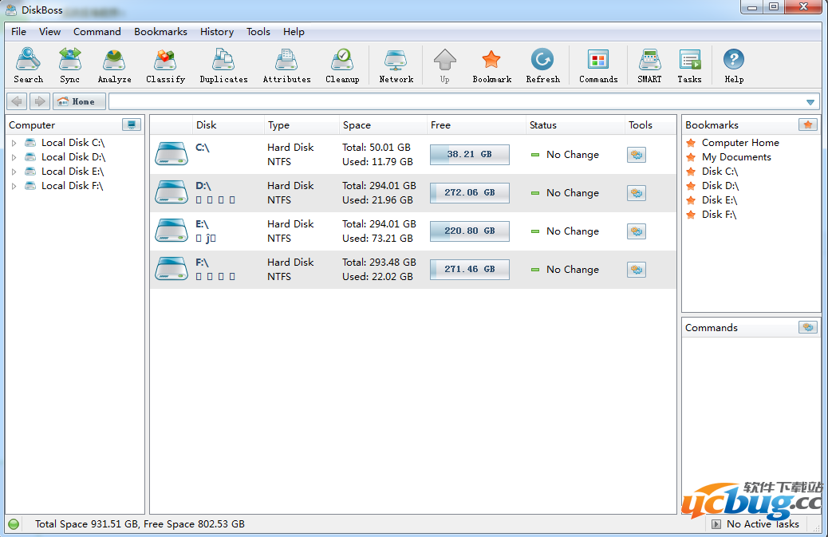Launch the Analyze disk tool
Viewport: 828px width, 537px height.
click(x=114, y=65)
